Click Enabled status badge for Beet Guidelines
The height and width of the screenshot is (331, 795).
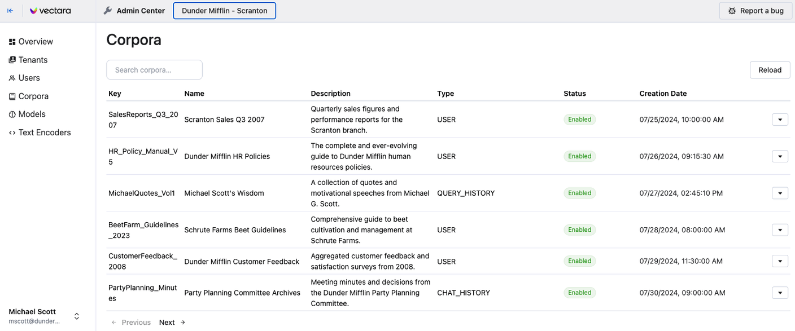[x=579, y=230]
